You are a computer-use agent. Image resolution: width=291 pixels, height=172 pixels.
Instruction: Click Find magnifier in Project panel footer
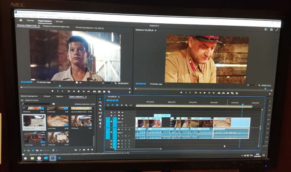click(80, 150)
